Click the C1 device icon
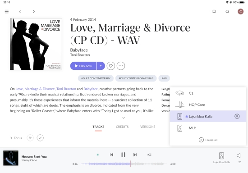 click(179, 93)
